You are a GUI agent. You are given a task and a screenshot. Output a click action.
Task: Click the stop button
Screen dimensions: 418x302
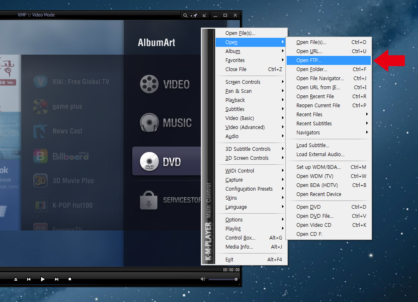[x=70, y=279]
